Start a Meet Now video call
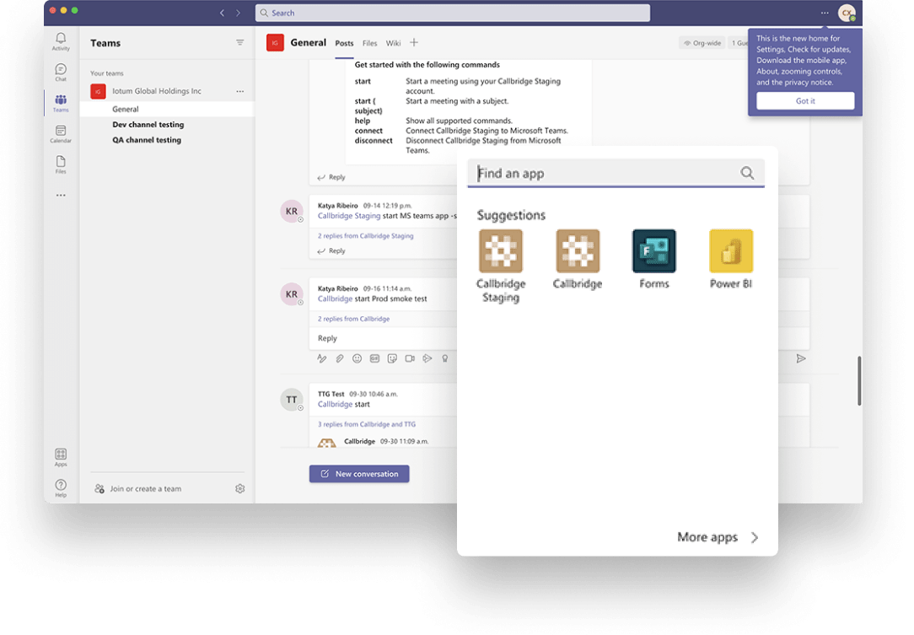The image size is (914, 635). [410, 358]
